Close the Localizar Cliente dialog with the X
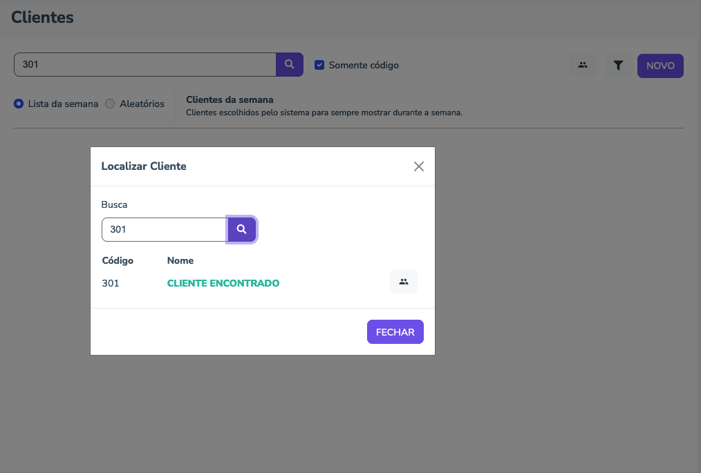This screenshot has width=701, height=473. [418, 166]
